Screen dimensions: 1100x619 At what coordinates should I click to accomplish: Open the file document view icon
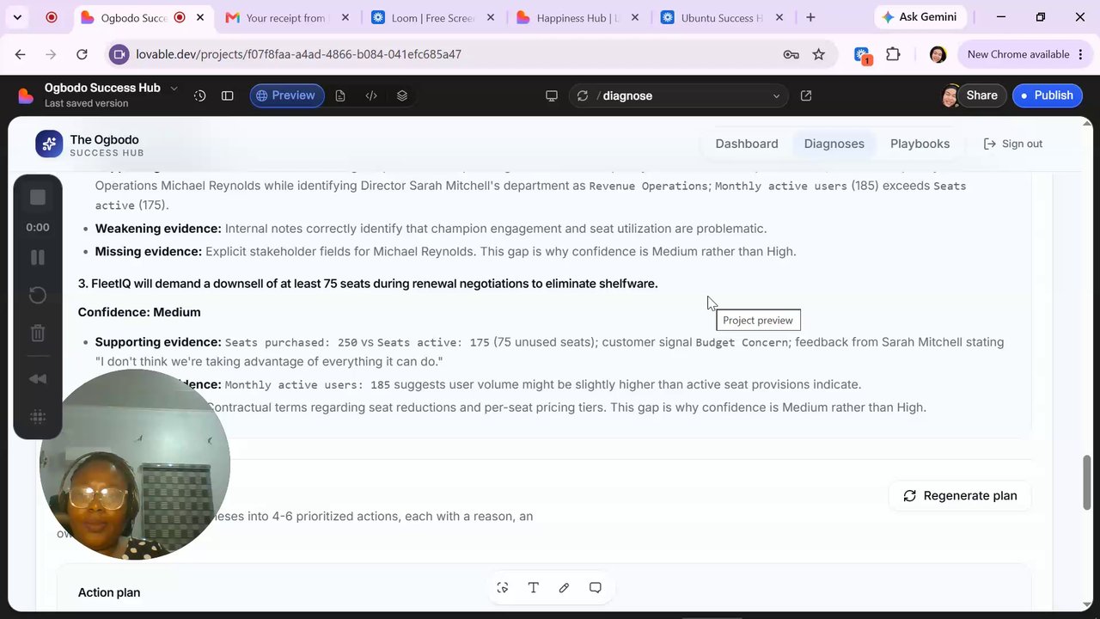click(x=340, y=95)
